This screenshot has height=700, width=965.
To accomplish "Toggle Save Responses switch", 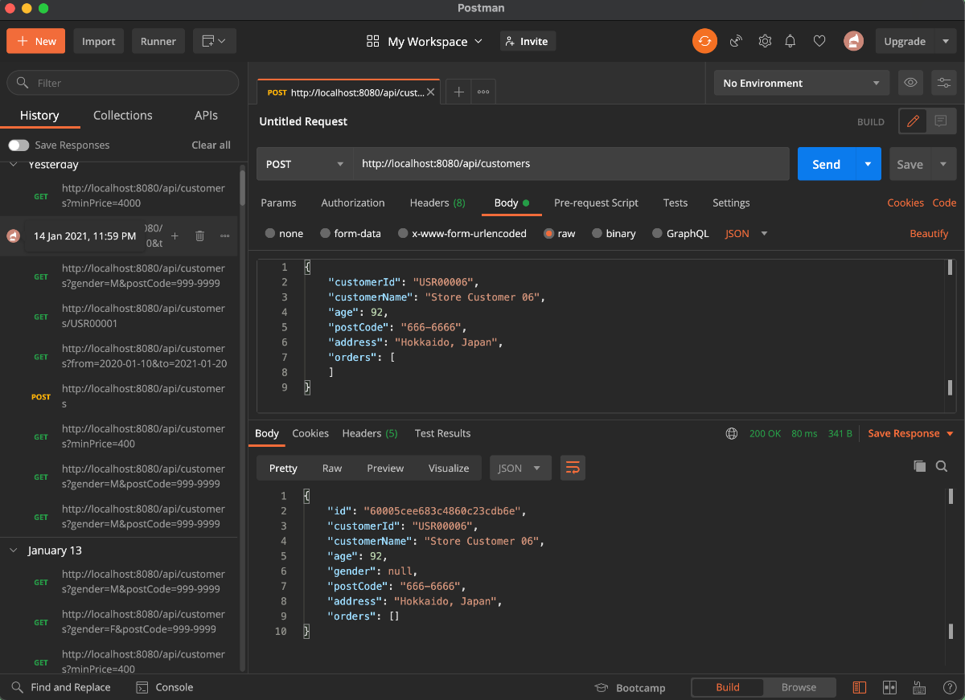I will click(18, 145).
